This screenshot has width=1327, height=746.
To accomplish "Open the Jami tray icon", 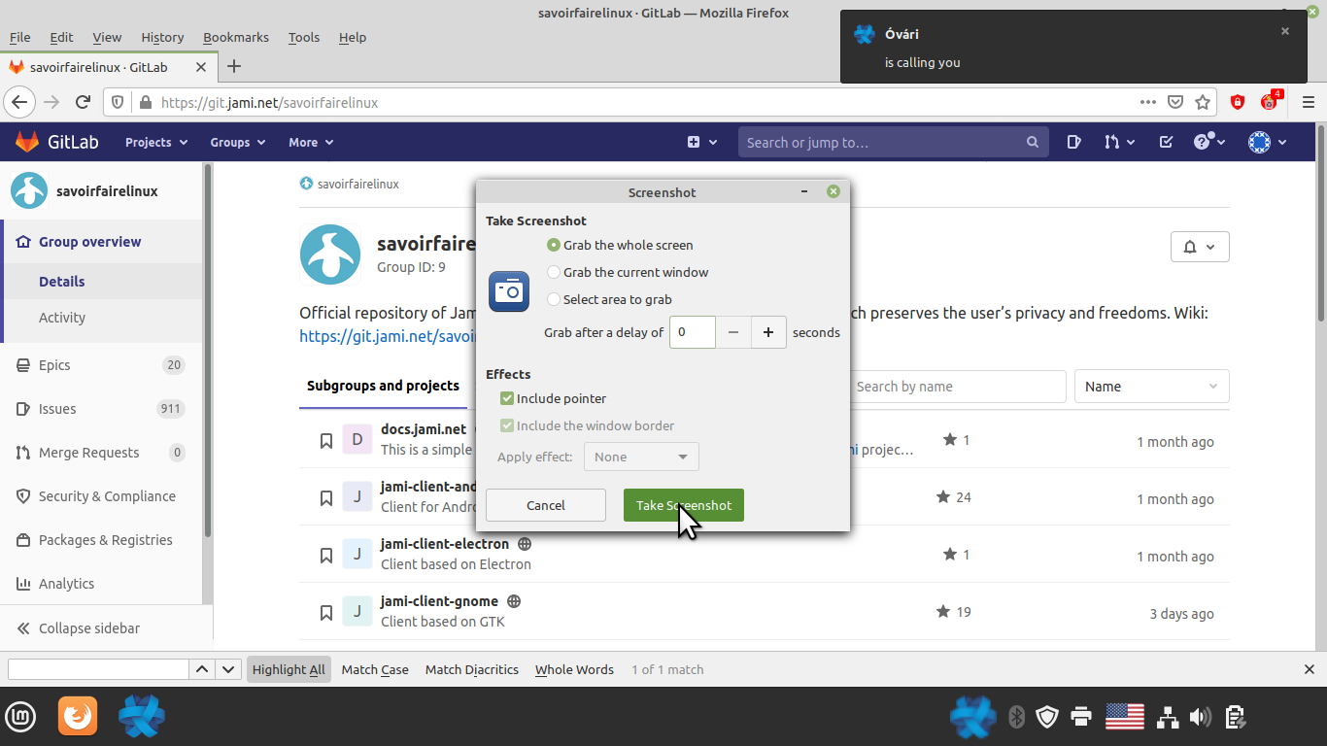I will [972, 717].
